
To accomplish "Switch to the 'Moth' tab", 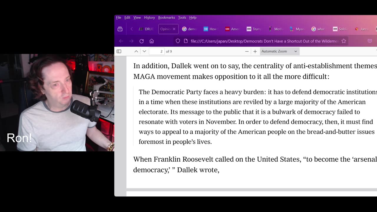I will pos(275,29).
